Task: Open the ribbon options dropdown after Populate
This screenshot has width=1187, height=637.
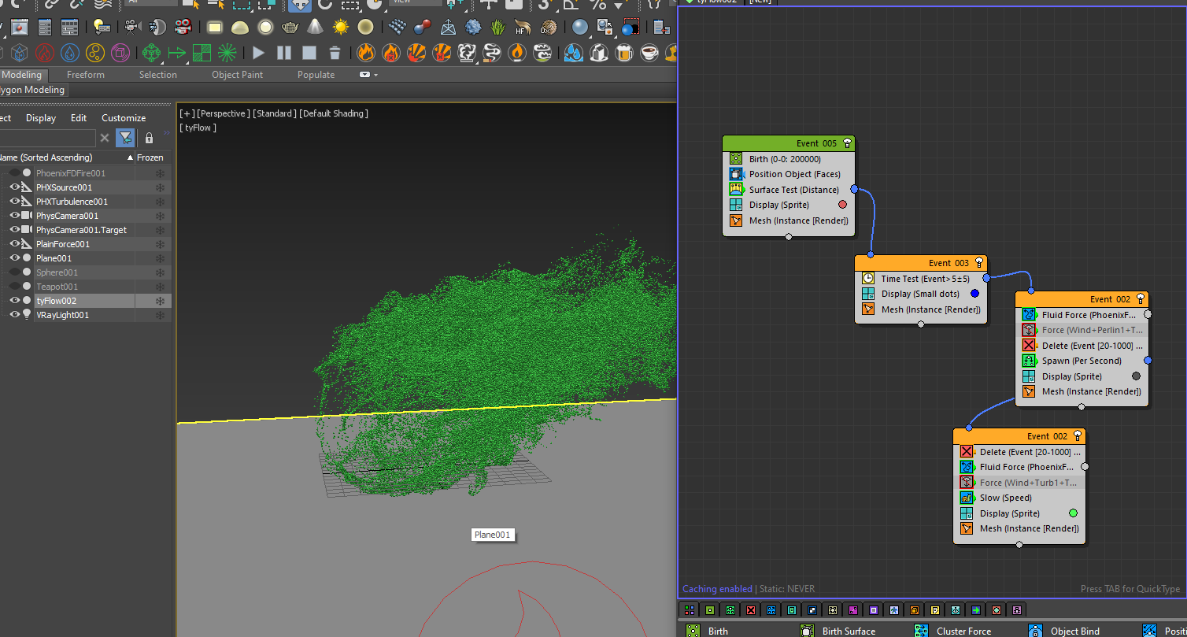Action: pyautogui.click(x=369, y=75)
